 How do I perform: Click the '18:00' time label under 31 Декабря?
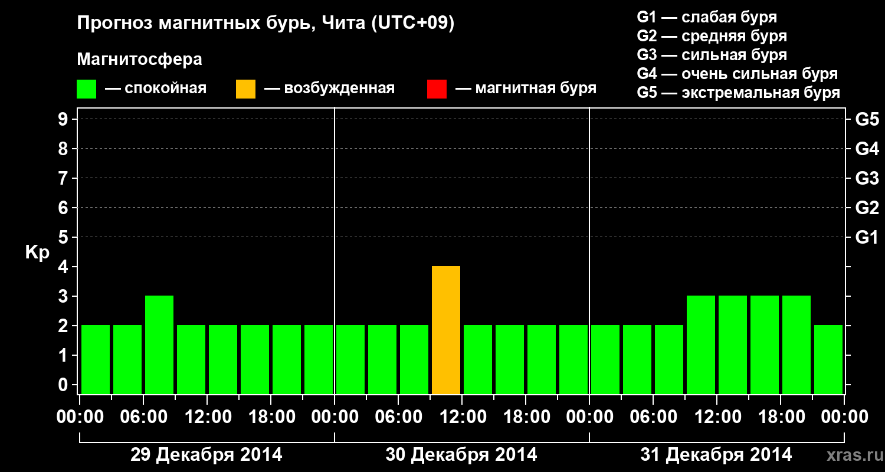pyautogui.click(x=781, y=417)
